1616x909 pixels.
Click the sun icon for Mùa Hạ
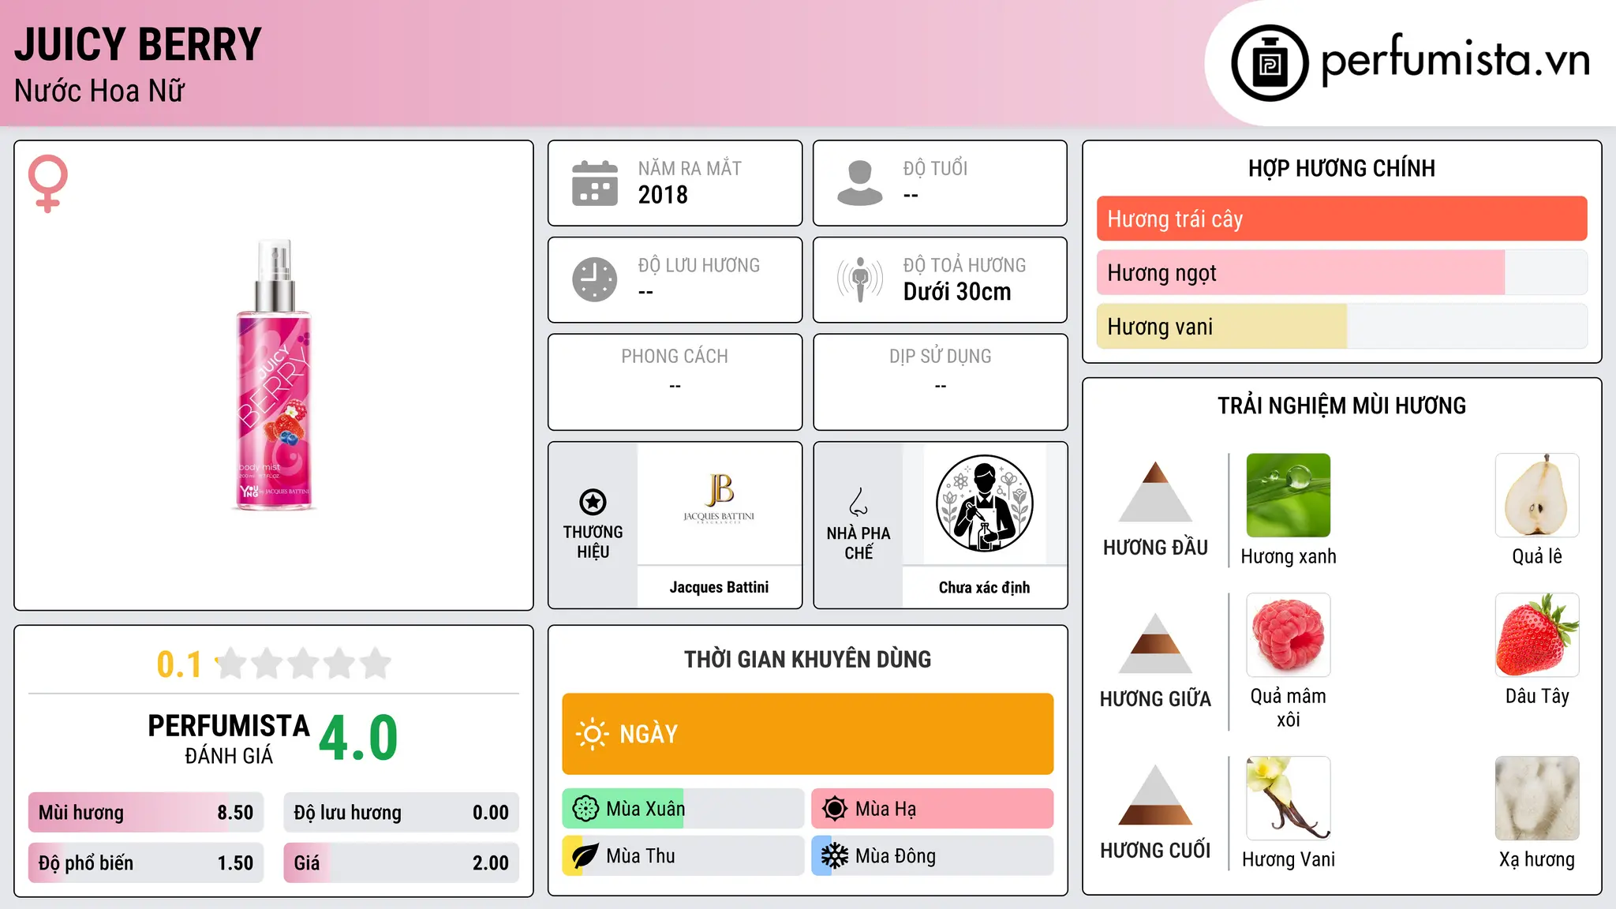pos(835,809)
